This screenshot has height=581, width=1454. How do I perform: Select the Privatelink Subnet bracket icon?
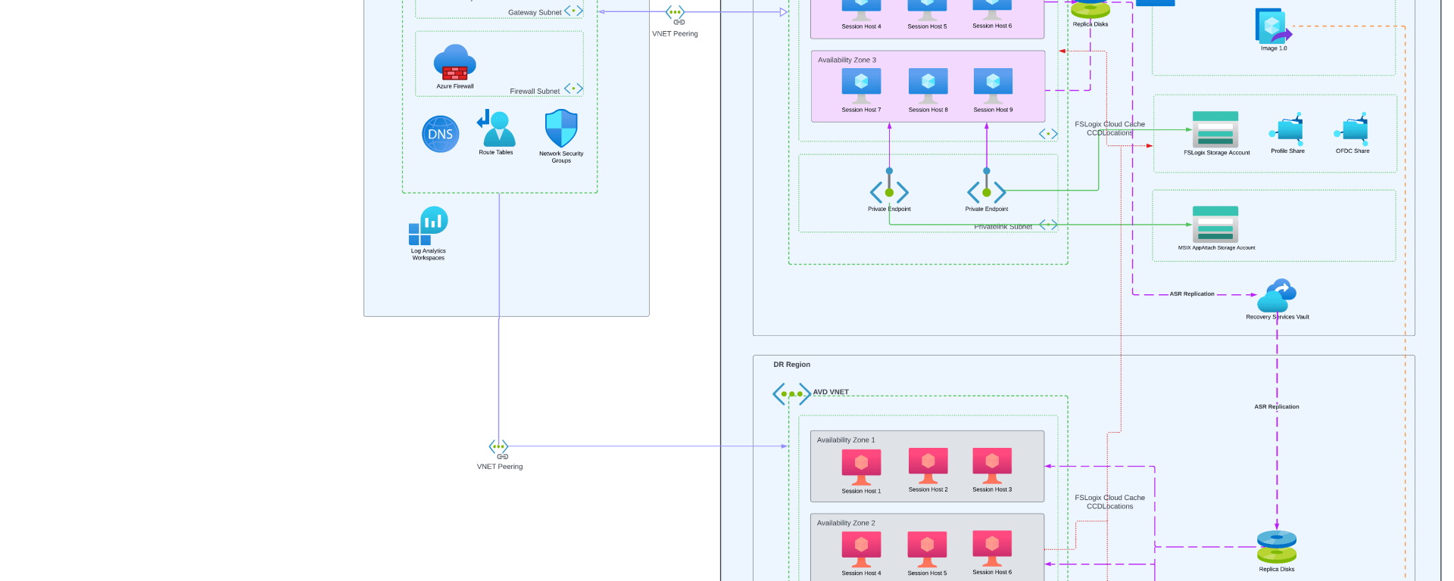pos(1048,225)
